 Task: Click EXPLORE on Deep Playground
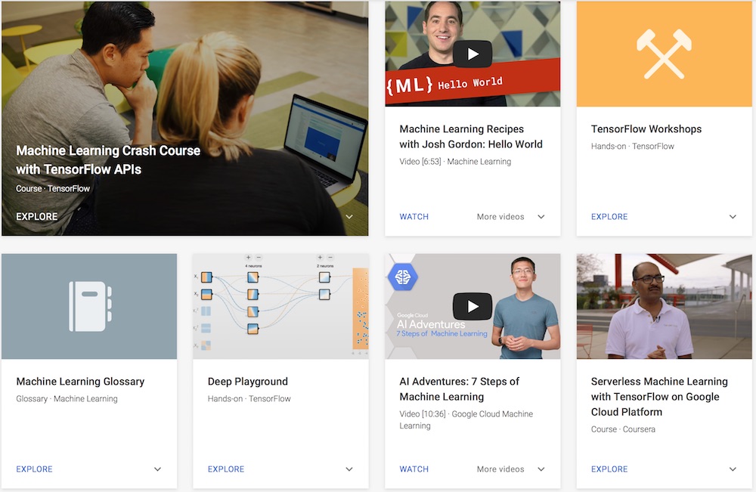click(x=225, y=469)
